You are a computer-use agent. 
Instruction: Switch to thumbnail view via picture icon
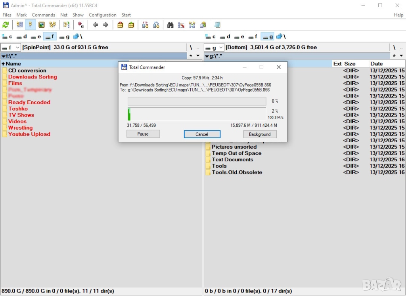[x=41, y=25]
